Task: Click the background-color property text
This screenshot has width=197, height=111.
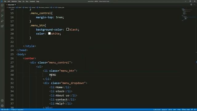Action: point(49,30)
